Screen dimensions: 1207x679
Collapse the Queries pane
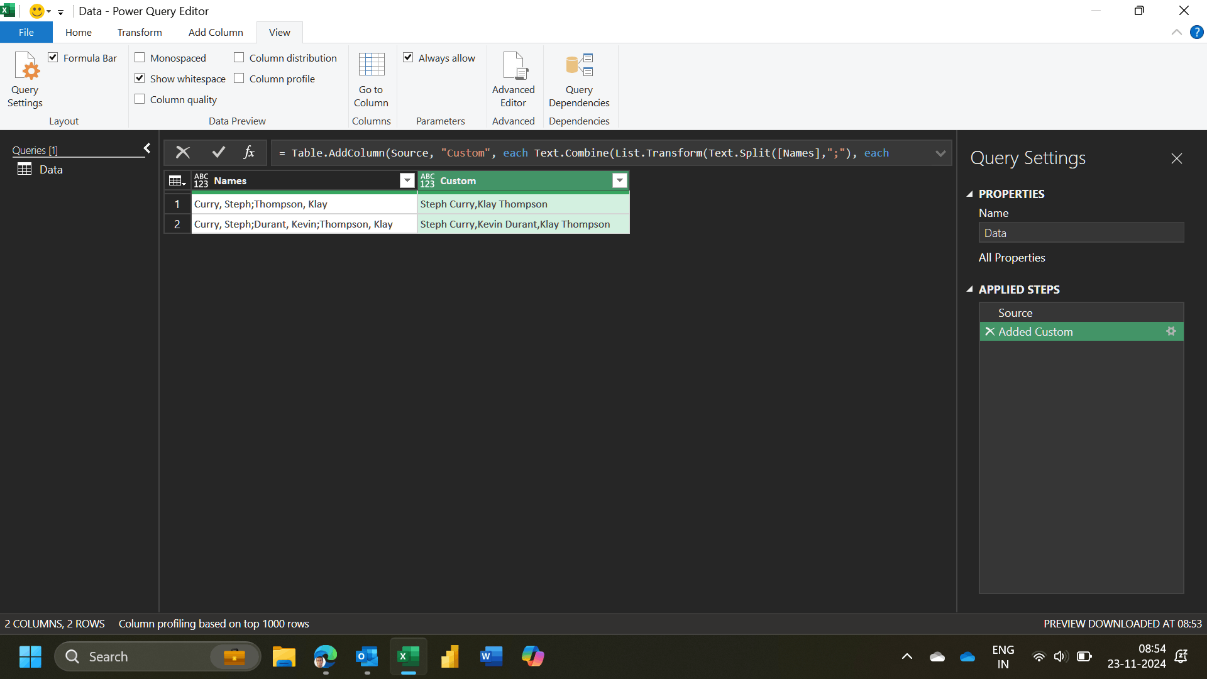pyautogui.click(x=147, y=148)
